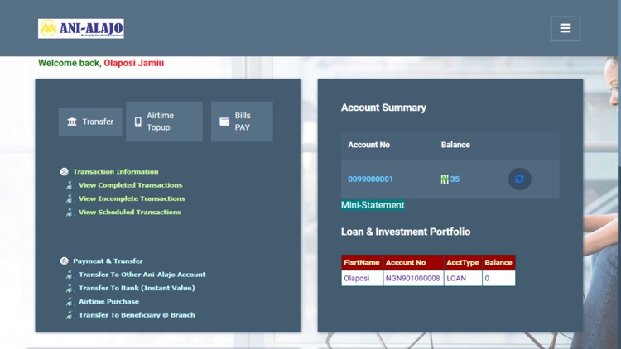The width and height of the screenshot is (621, 349).
Task: Open Airtime Purchase link
Action: coord(108,302)
